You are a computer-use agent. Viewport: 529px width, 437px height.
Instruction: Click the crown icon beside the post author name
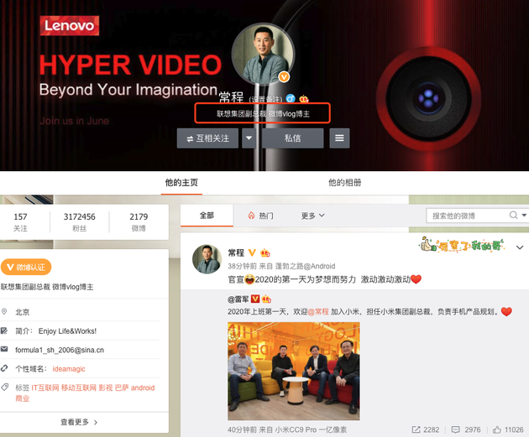[x=265, y=252]
